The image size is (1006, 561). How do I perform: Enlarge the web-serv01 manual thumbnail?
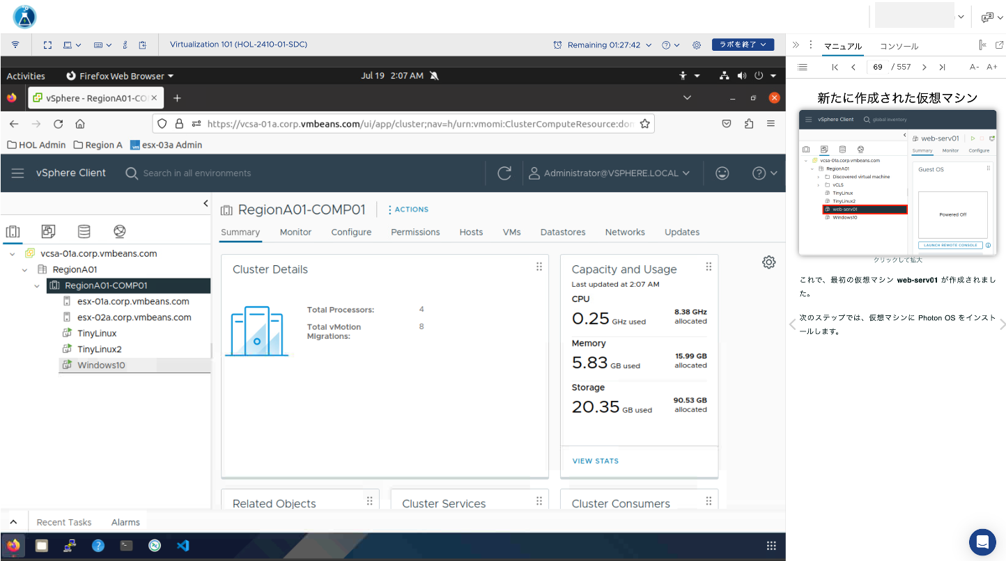tap(897, 182)
